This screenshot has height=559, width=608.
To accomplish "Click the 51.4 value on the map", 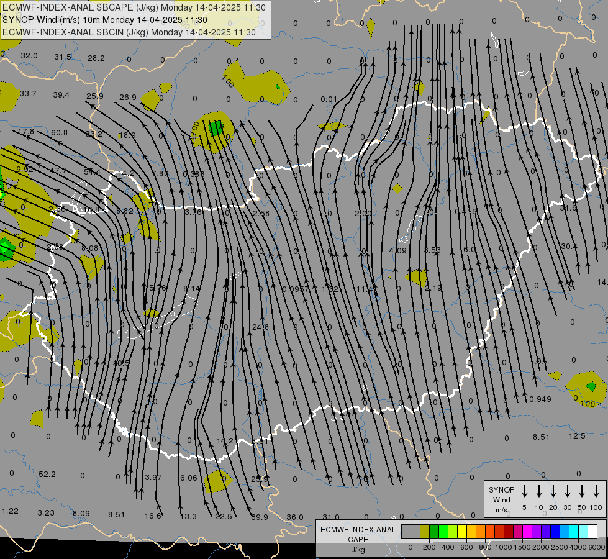I will [93, 172].
